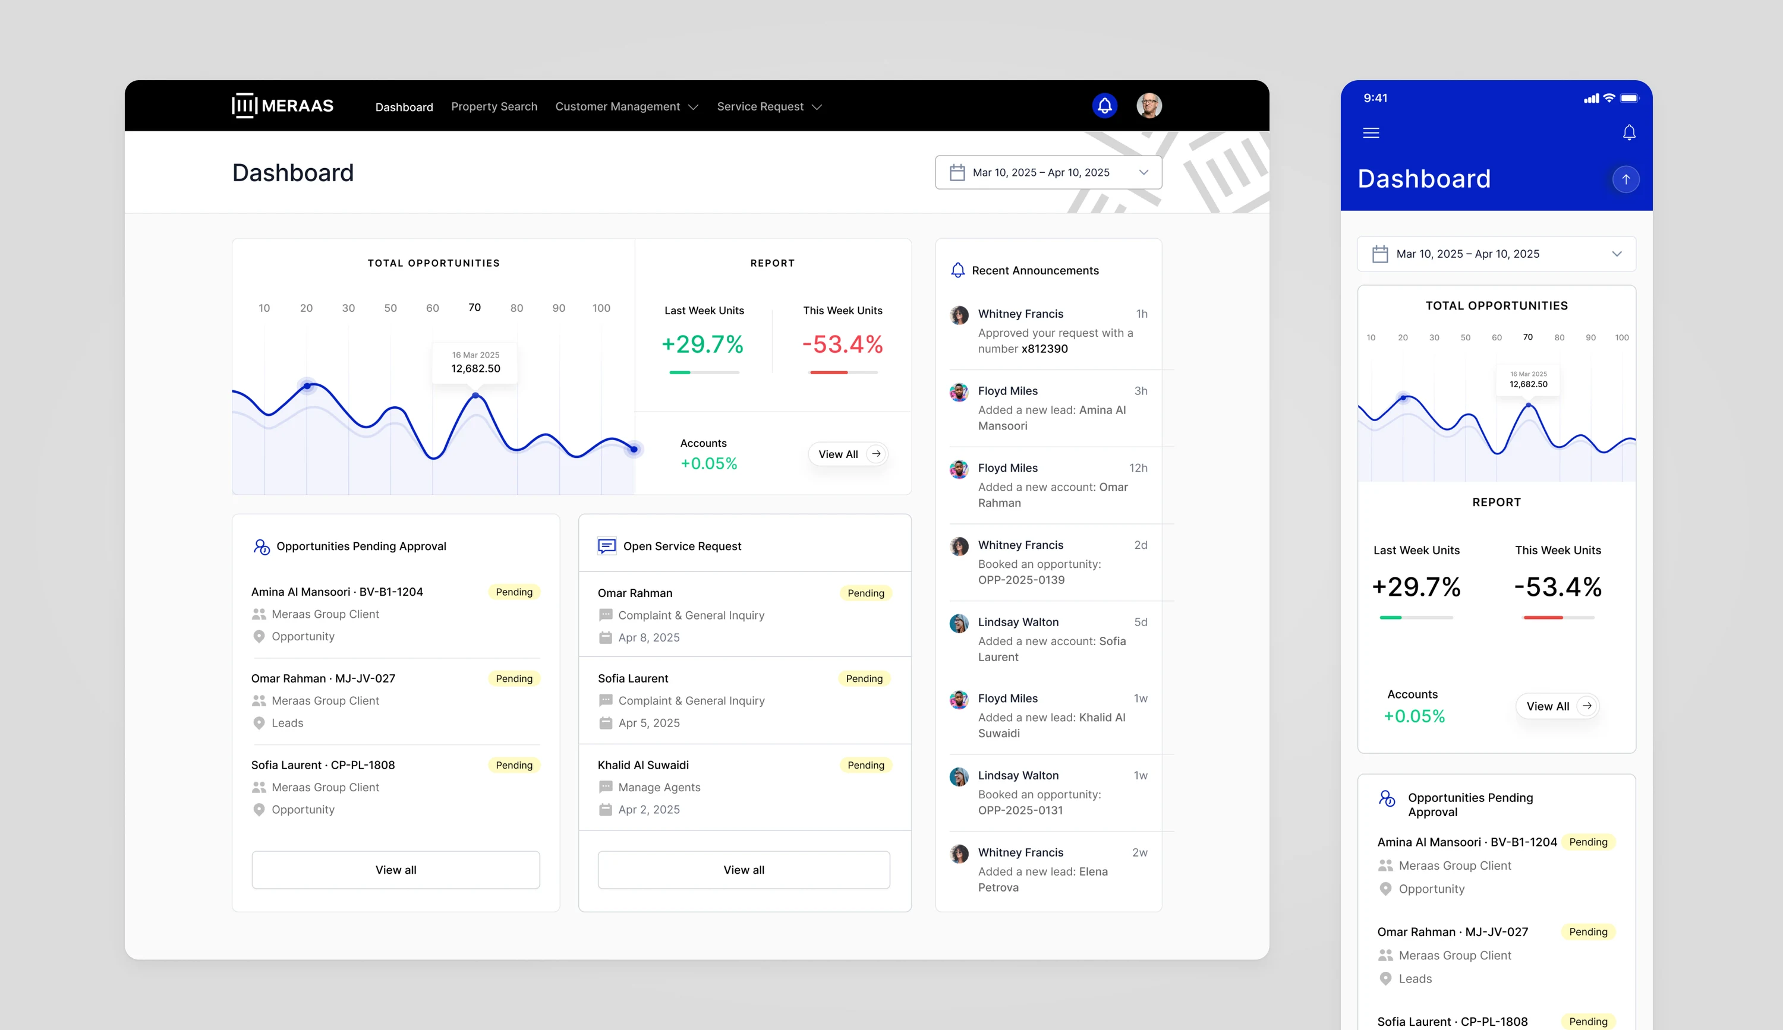Viewport: 1783px width, 1030px height.
Task: Click Pending badge for Omar Rahman service request
Action: click(x=865, y=593)
